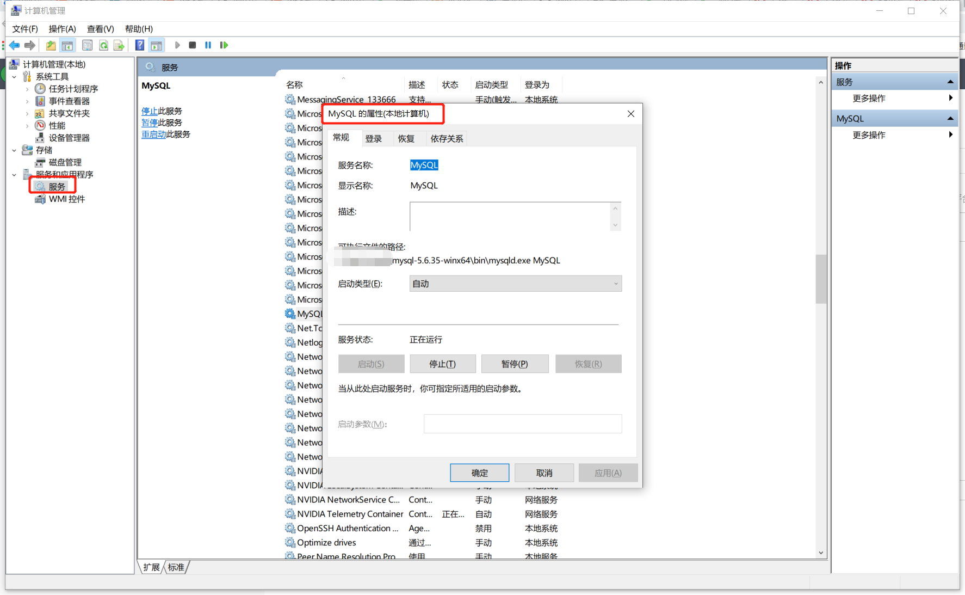The image size is (965, 595).
Task: Open the 启动类型 dropdown
Action: coord(515,284)
